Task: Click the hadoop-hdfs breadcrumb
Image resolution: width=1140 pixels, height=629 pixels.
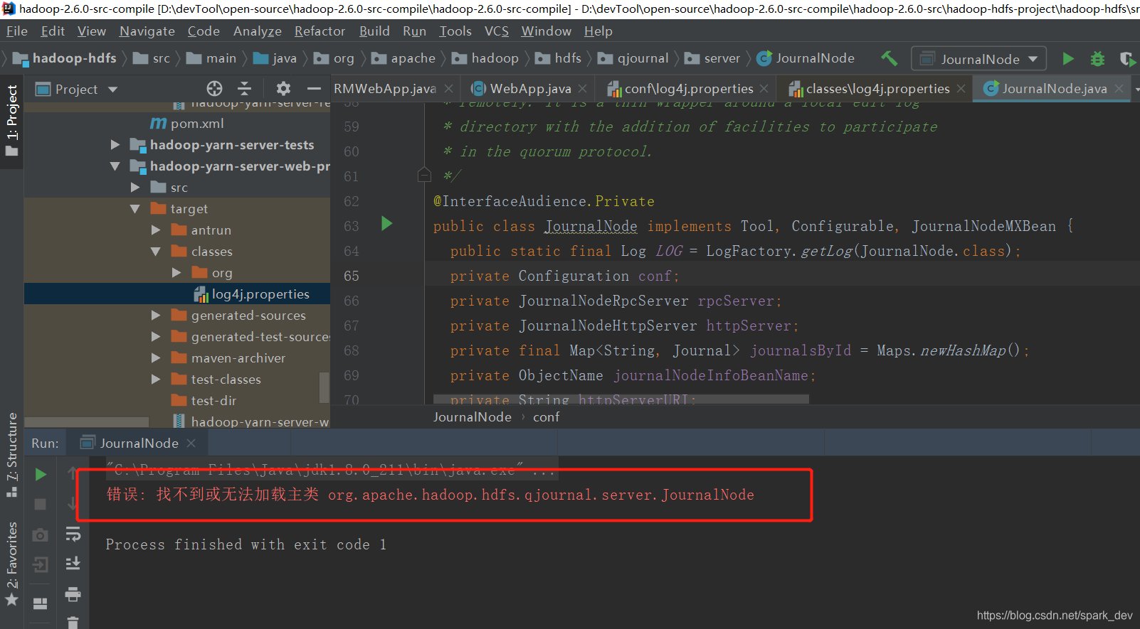Action: (65, 58)
